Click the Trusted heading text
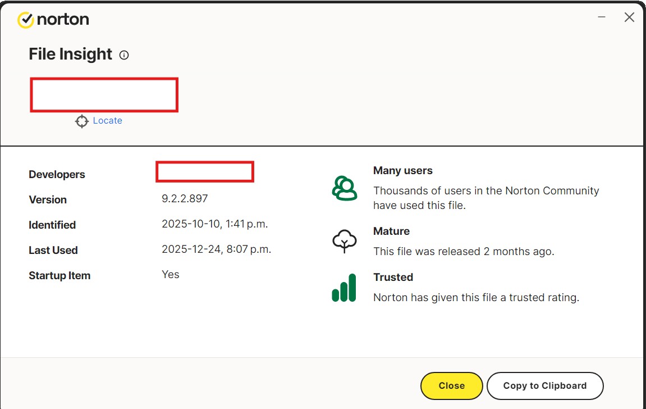Viewport: 646px width, 409px height. click(393, 278)
